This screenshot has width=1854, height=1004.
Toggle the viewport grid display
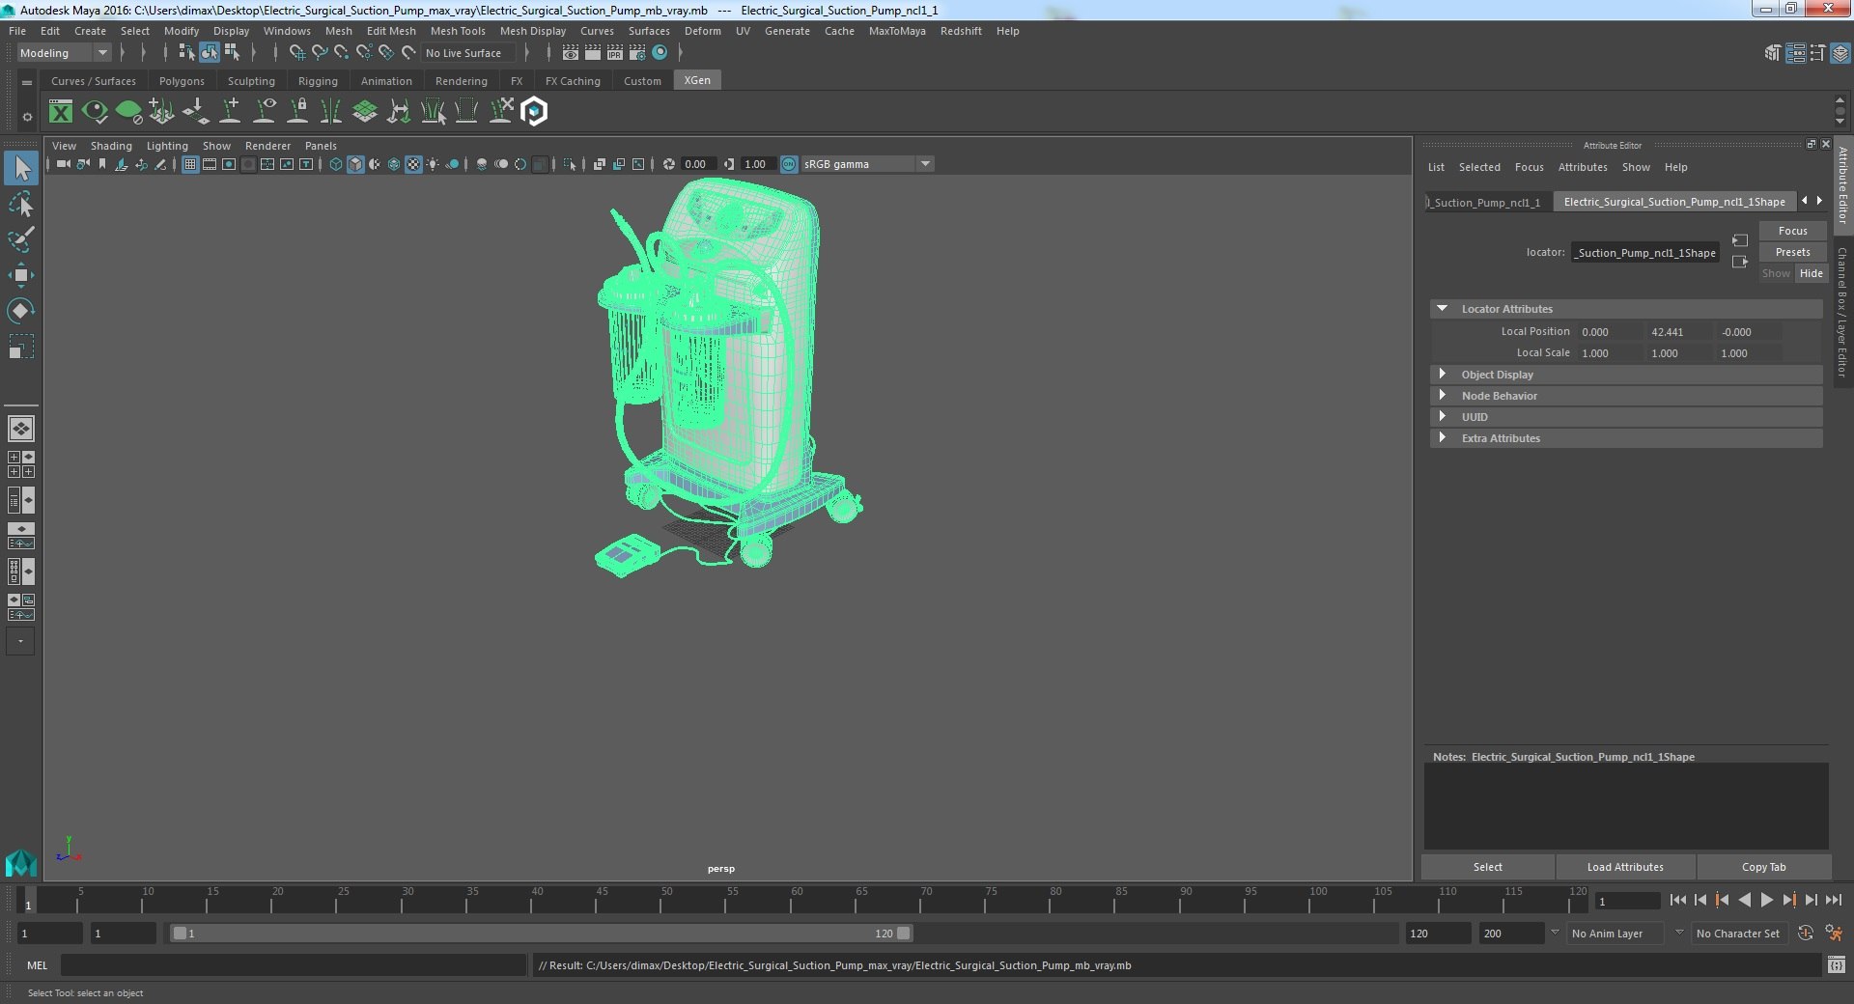point(190,164)
